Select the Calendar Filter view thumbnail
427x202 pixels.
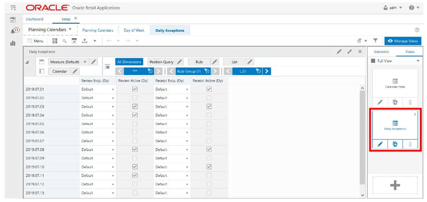tap(395, 83)
